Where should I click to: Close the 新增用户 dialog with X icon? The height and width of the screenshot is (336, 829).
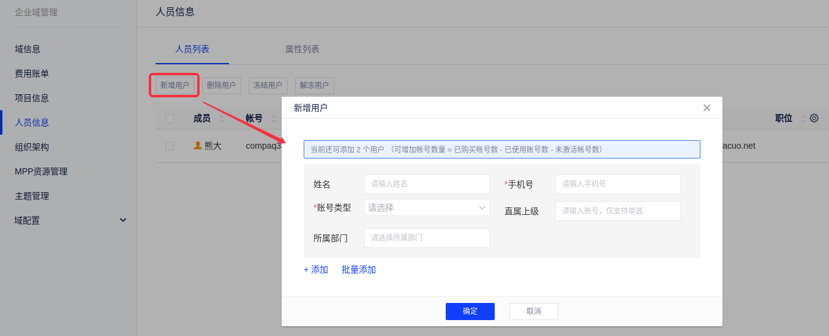[707, 108]
